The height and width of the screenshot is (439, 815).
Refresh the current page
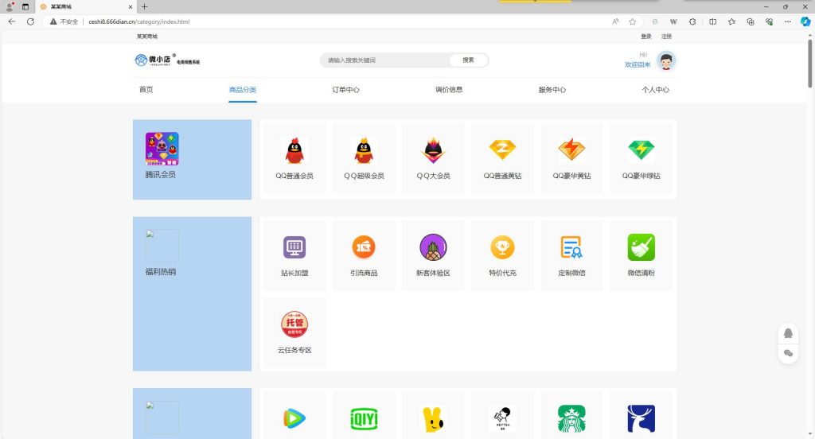31,21
